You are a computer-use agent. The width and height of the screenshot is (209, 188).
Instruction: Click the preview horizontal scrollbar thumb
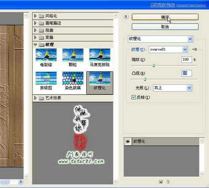[5, 182]
